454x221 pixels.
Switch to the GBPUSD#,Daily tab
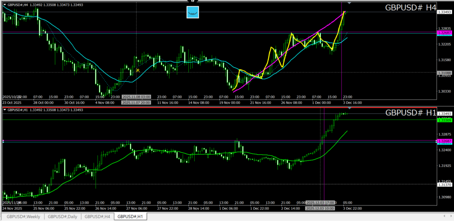tap(63, 217)
